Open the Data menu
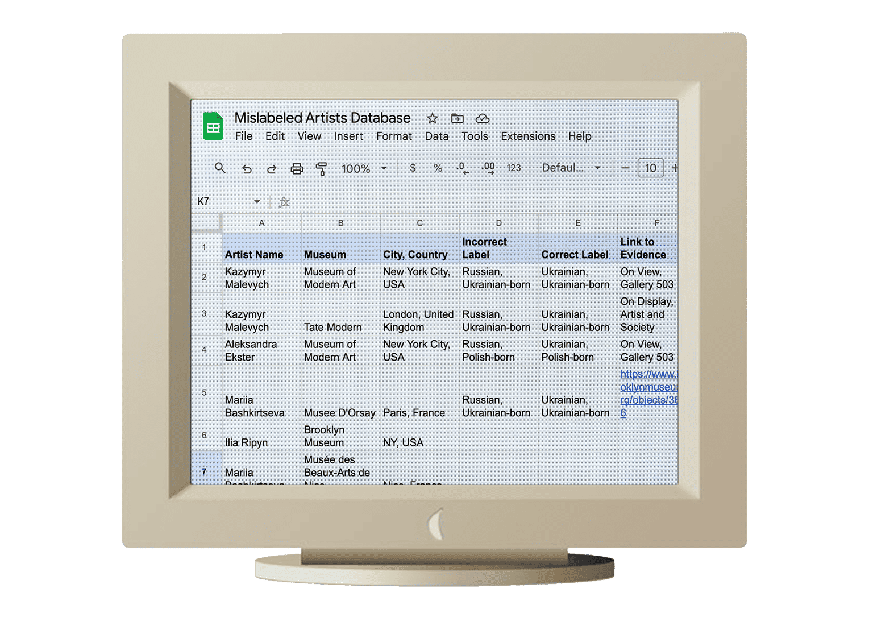The width and height of the screenshot is (869, 621). [436, 136]
